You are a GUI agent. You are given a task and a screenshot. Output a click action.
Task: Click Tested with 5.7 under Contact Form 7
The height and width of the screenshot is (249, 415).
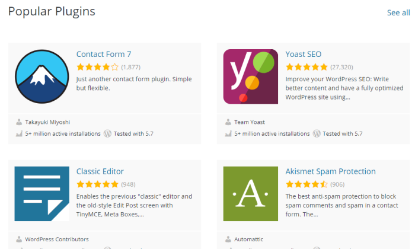pos(133,133)
